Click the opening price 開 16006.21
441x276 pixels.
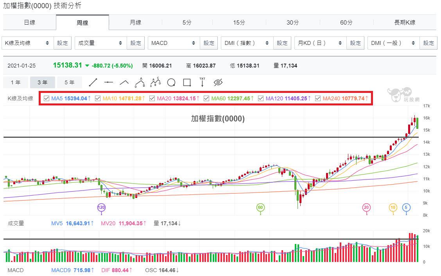157,66
